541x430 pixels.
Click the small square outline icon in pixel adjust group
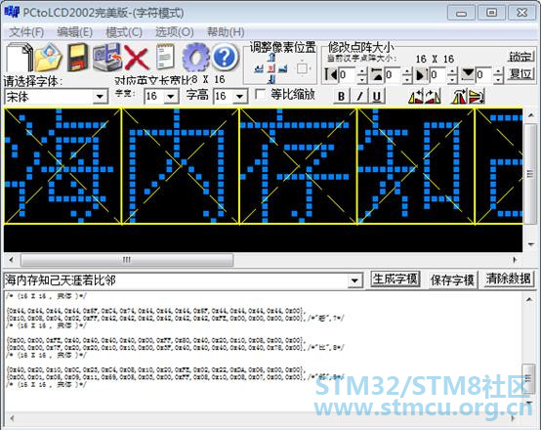pos(303,68)
